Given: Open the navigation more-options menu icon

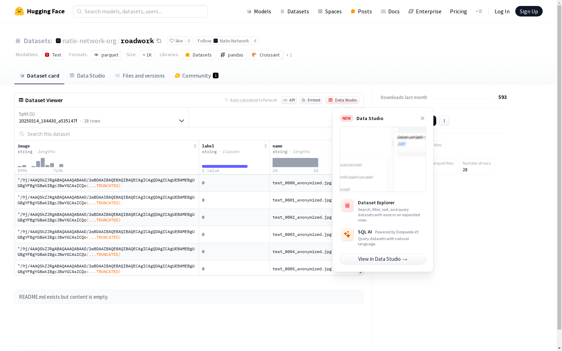Looking at the screenshot, I should tap(479, 11).
